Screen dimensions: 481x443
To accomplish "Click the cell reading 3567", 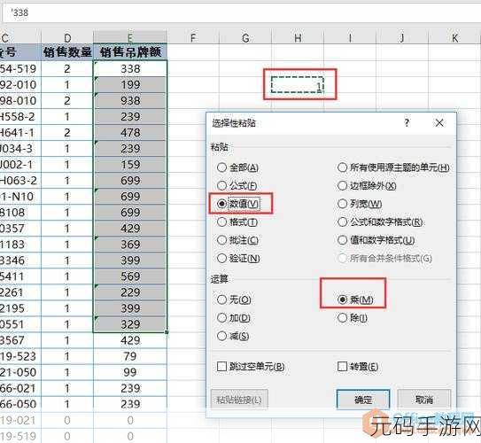I will pyautogui.click(x=20, y=340).
